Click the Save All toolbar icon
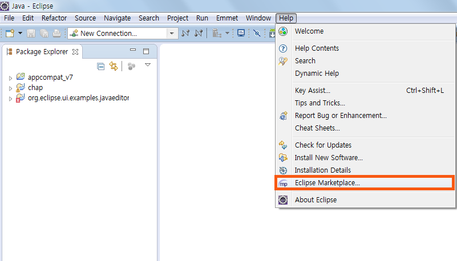The height and width of the screenshot is (261, 457). click(x=44, y=33)
